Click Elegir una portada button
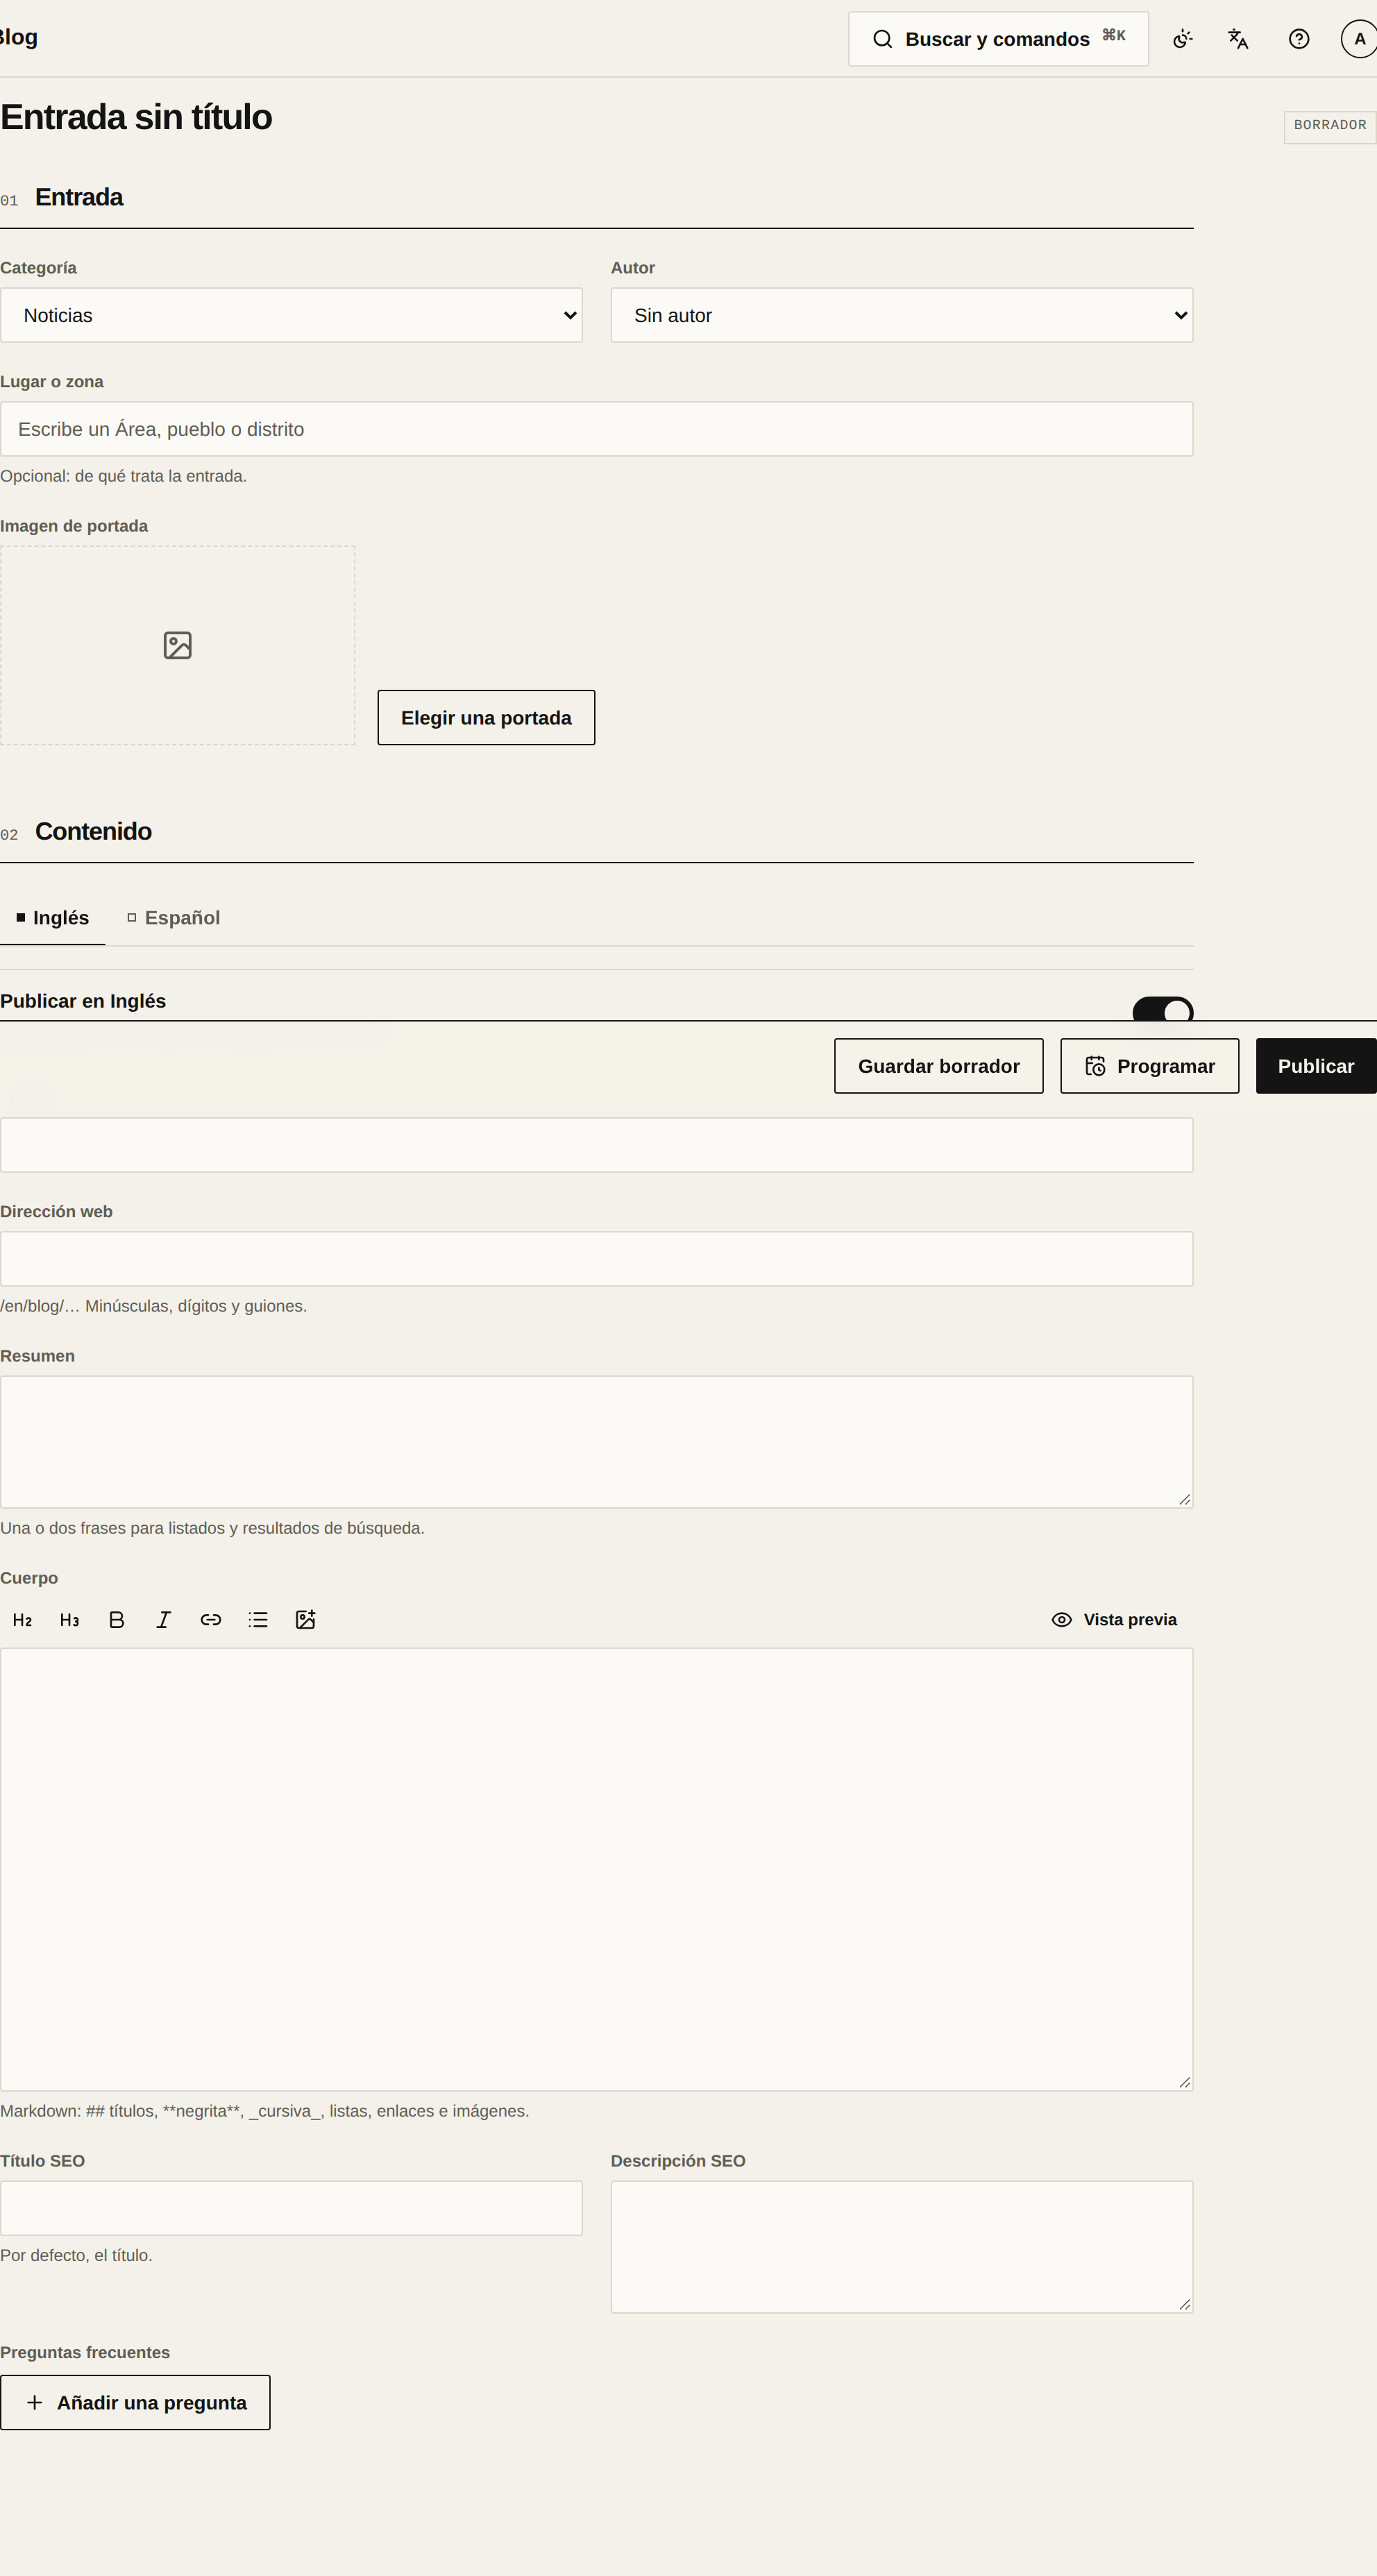Image resolution: width=1377 pixels, height=2576 pixels. (486, 718)
